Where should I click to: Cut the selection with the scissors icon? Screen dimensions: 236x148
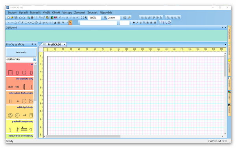tap(37, 18)
